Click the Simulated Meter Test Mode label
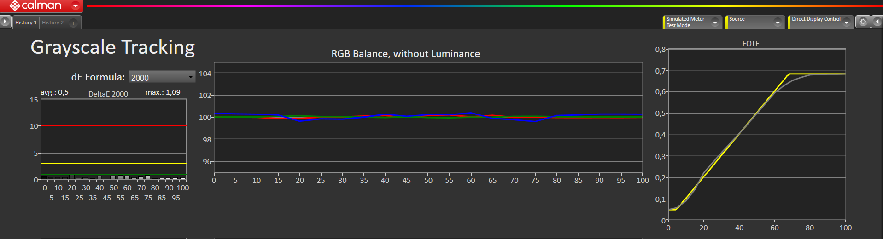Viewport: 883px width, 239px height. tap(685, 22)
